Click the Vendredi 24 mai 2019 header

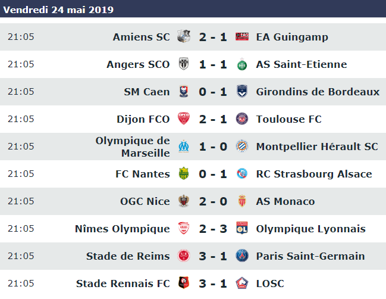coord(58,10)
